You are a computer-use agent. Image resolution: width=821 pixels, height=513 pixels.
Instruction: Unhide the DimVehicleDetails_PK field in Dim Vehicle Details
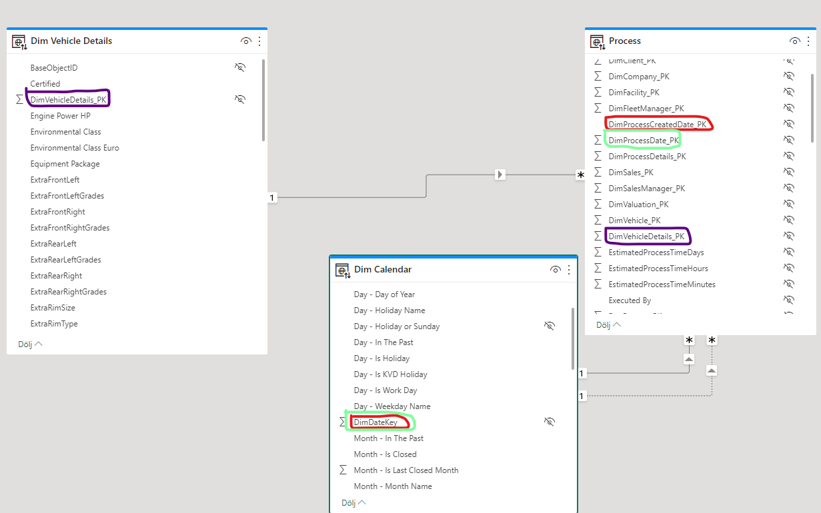pos(240,99)
